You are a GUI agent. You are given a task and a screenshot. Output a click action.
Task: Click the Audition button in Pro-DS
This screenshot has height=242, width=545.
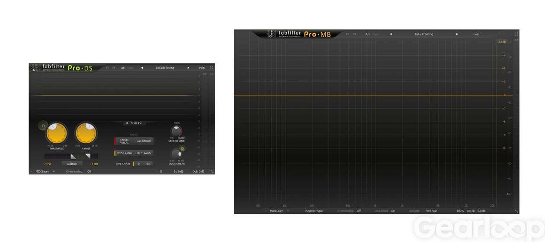coord(72,164)
